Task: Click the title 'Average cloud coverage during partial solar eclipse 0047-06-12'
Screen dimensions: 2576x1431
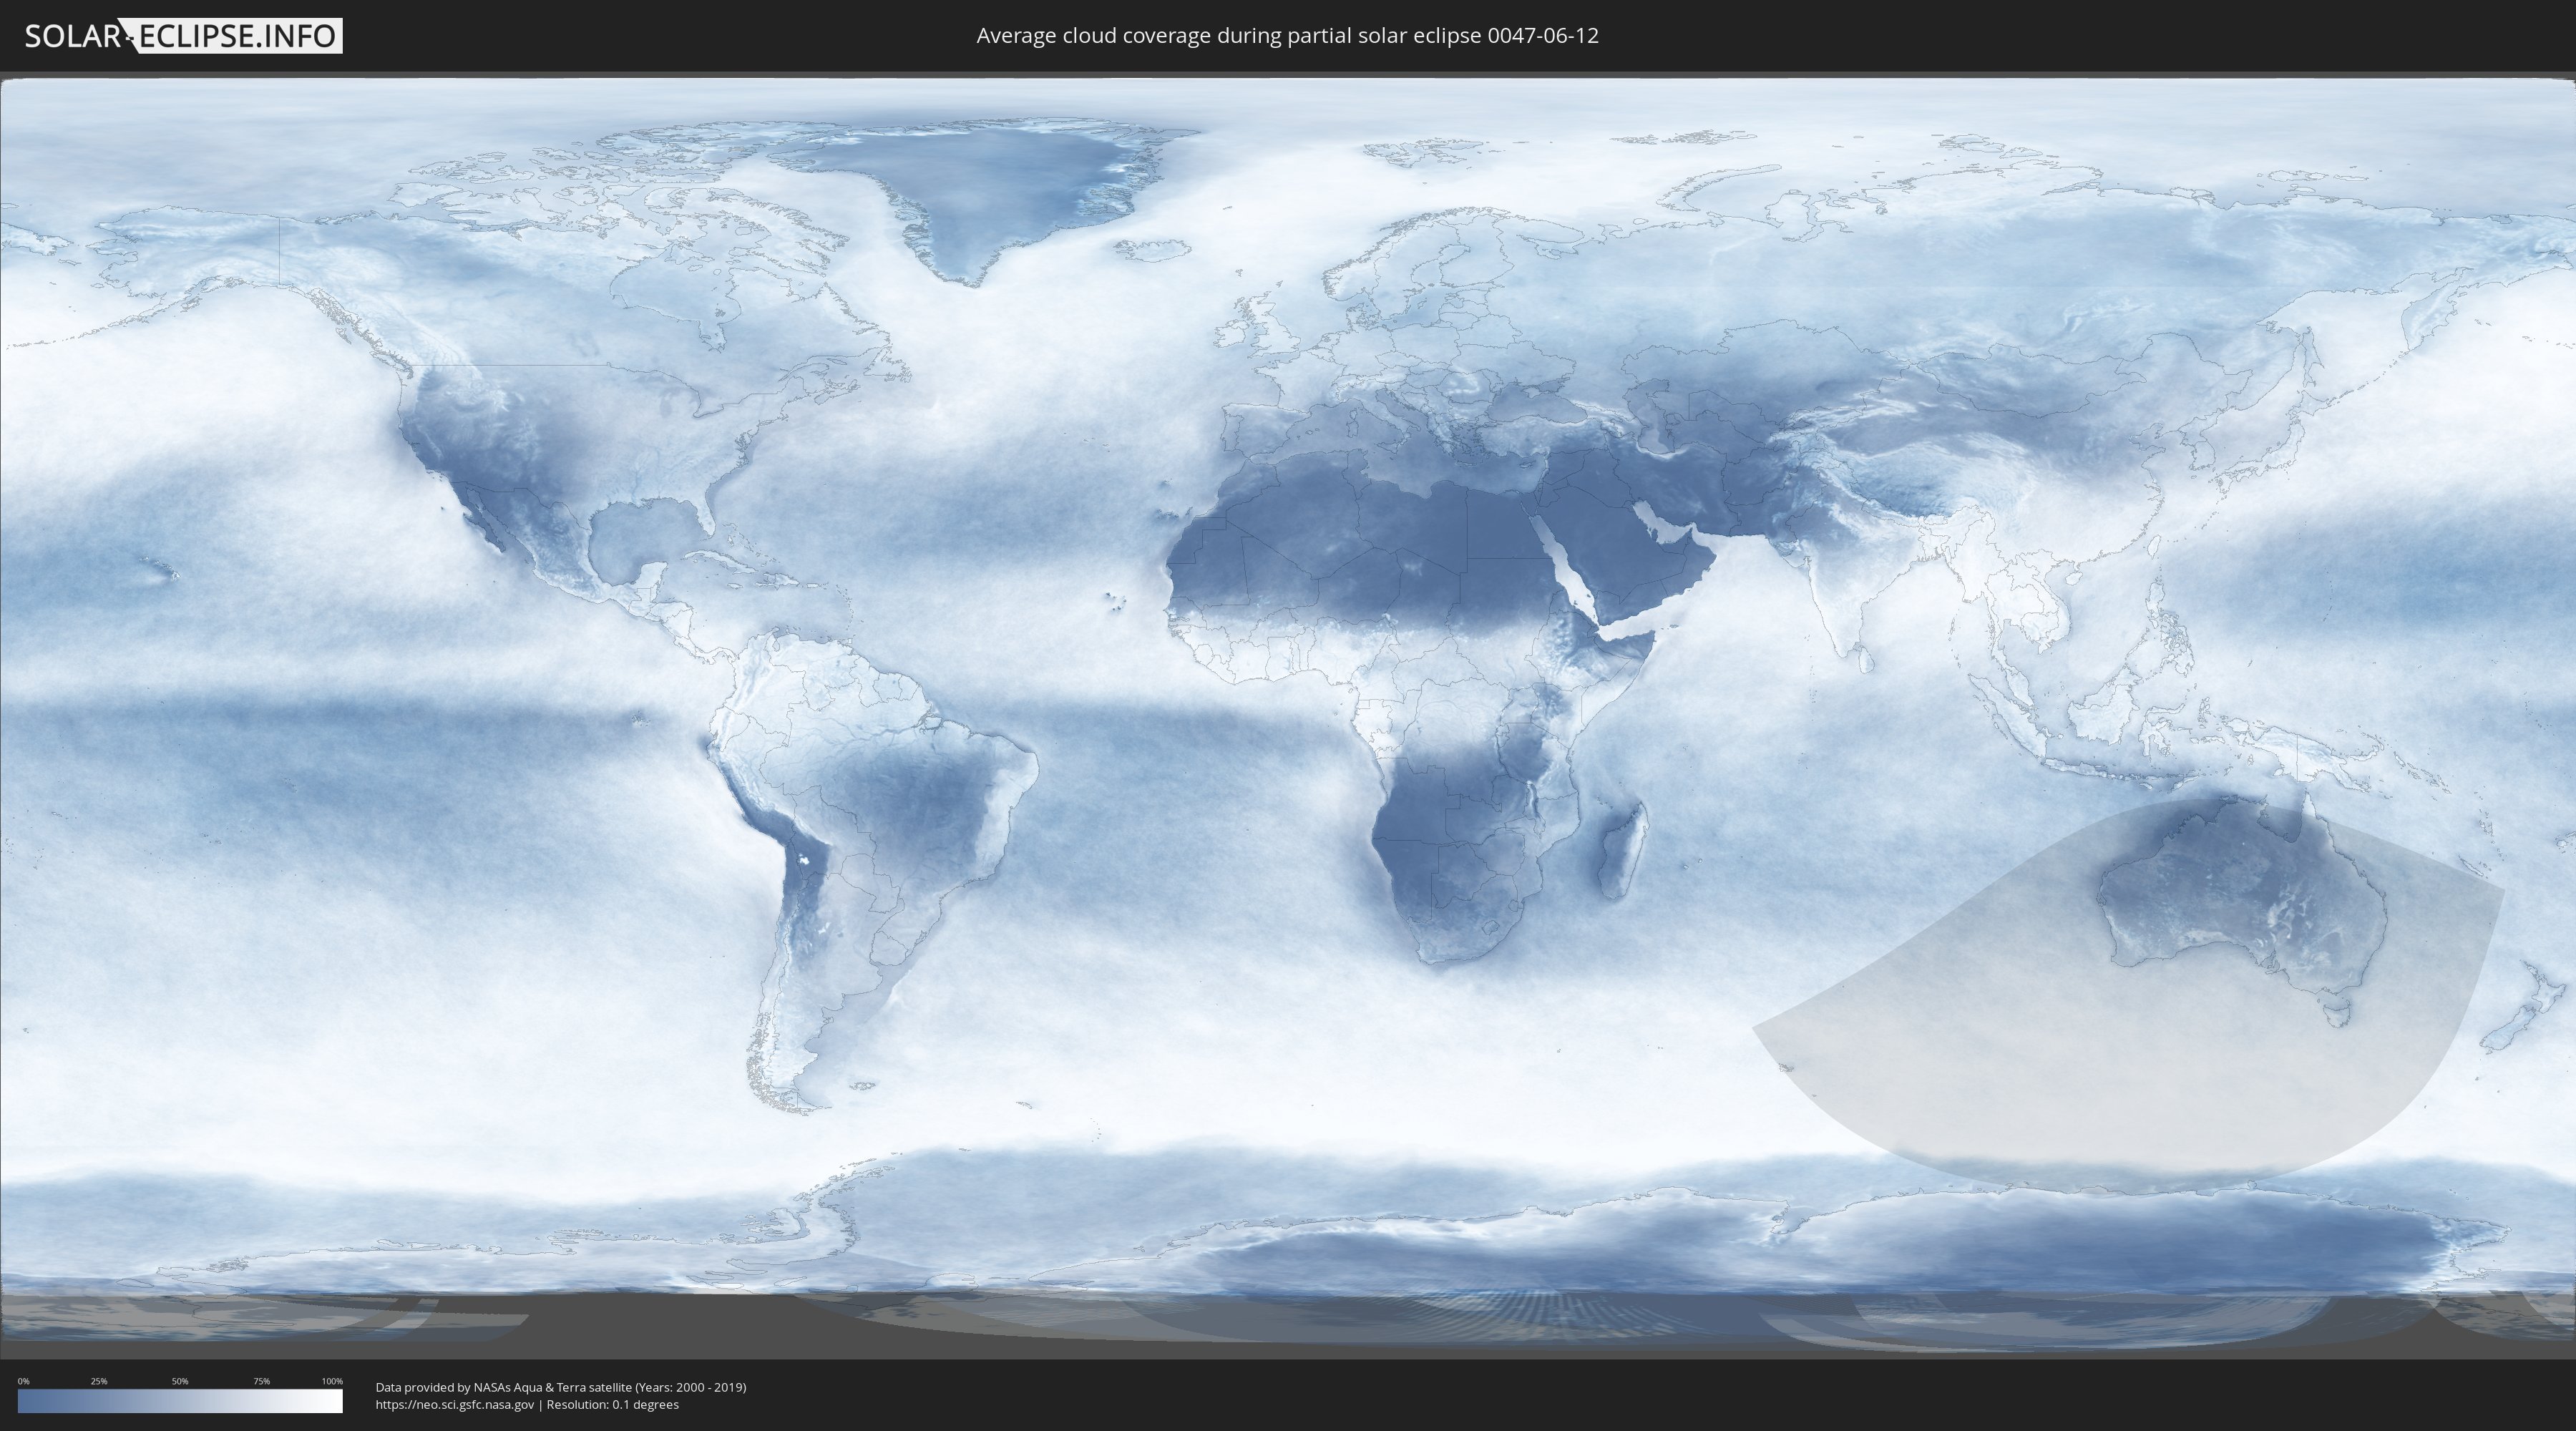Action: click(1287, 36)
